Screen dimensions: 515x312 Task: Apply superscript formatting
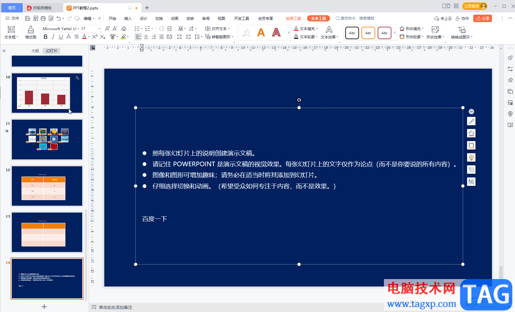pos(95,37)
